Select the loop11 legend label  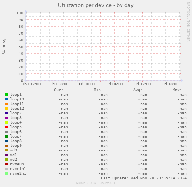tap(17, 104)
